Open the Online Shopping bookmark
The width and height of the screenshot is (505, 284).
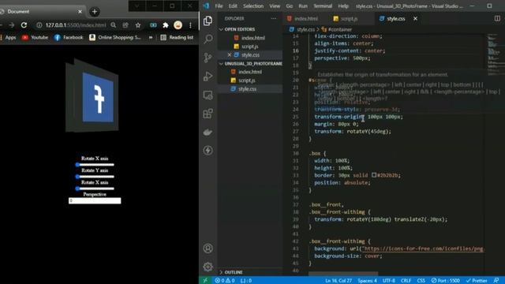click(x=115, y=38)
